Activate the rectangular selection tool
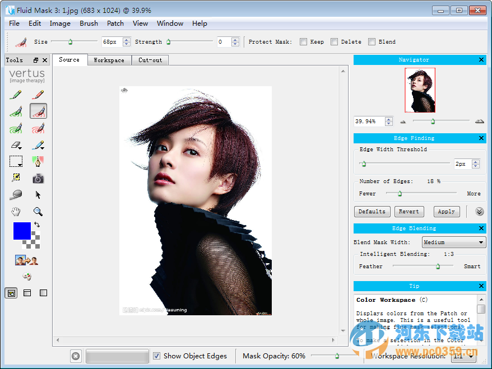The width and height of the screenshot is (492, 369). click(16, 161)
